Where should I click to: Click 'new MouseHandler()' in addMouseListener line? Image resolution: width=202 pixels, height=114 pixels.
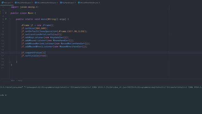pos(60,41)
